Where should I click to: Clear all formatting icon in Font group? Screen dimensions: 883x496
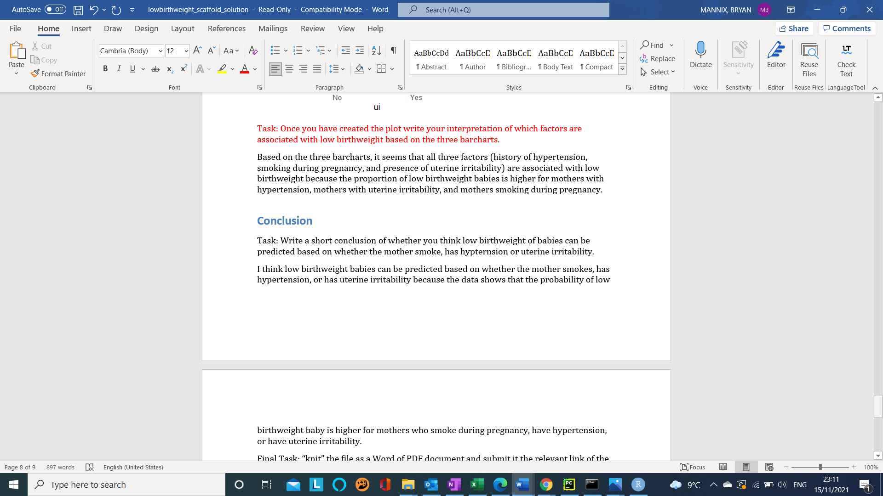pos(253,51)
